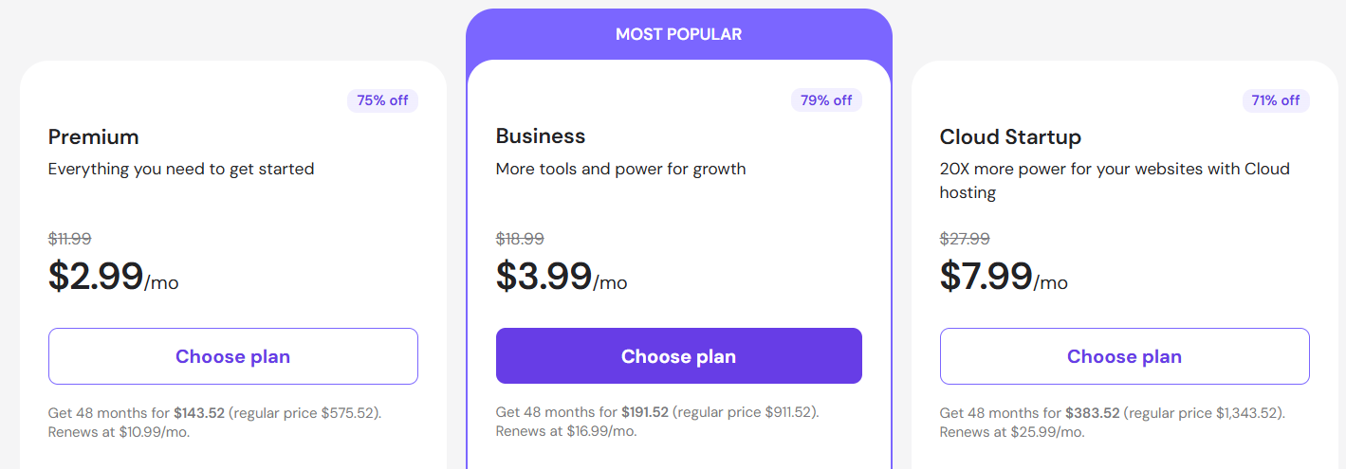
Task: Click the Renews at $16.99/mo note
Action: pos(566,431)
